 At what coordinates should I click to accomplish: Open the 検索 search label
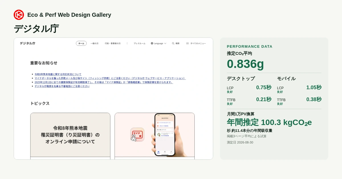click(178, 43)
